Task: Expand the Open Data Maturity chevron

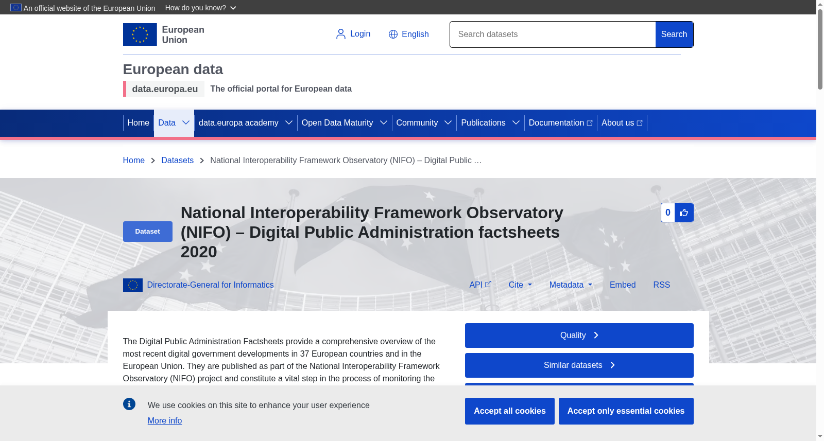Action: (384, 122)
